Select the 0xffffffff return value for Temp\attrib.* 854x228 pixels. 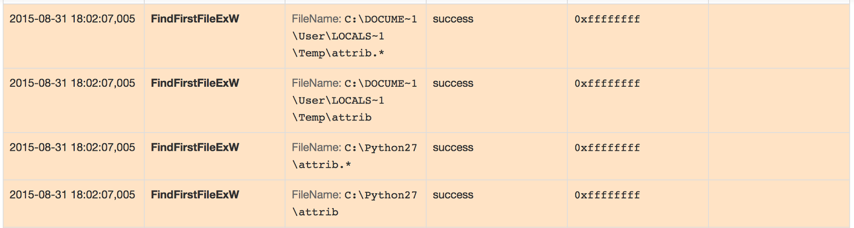coord(607,19)
